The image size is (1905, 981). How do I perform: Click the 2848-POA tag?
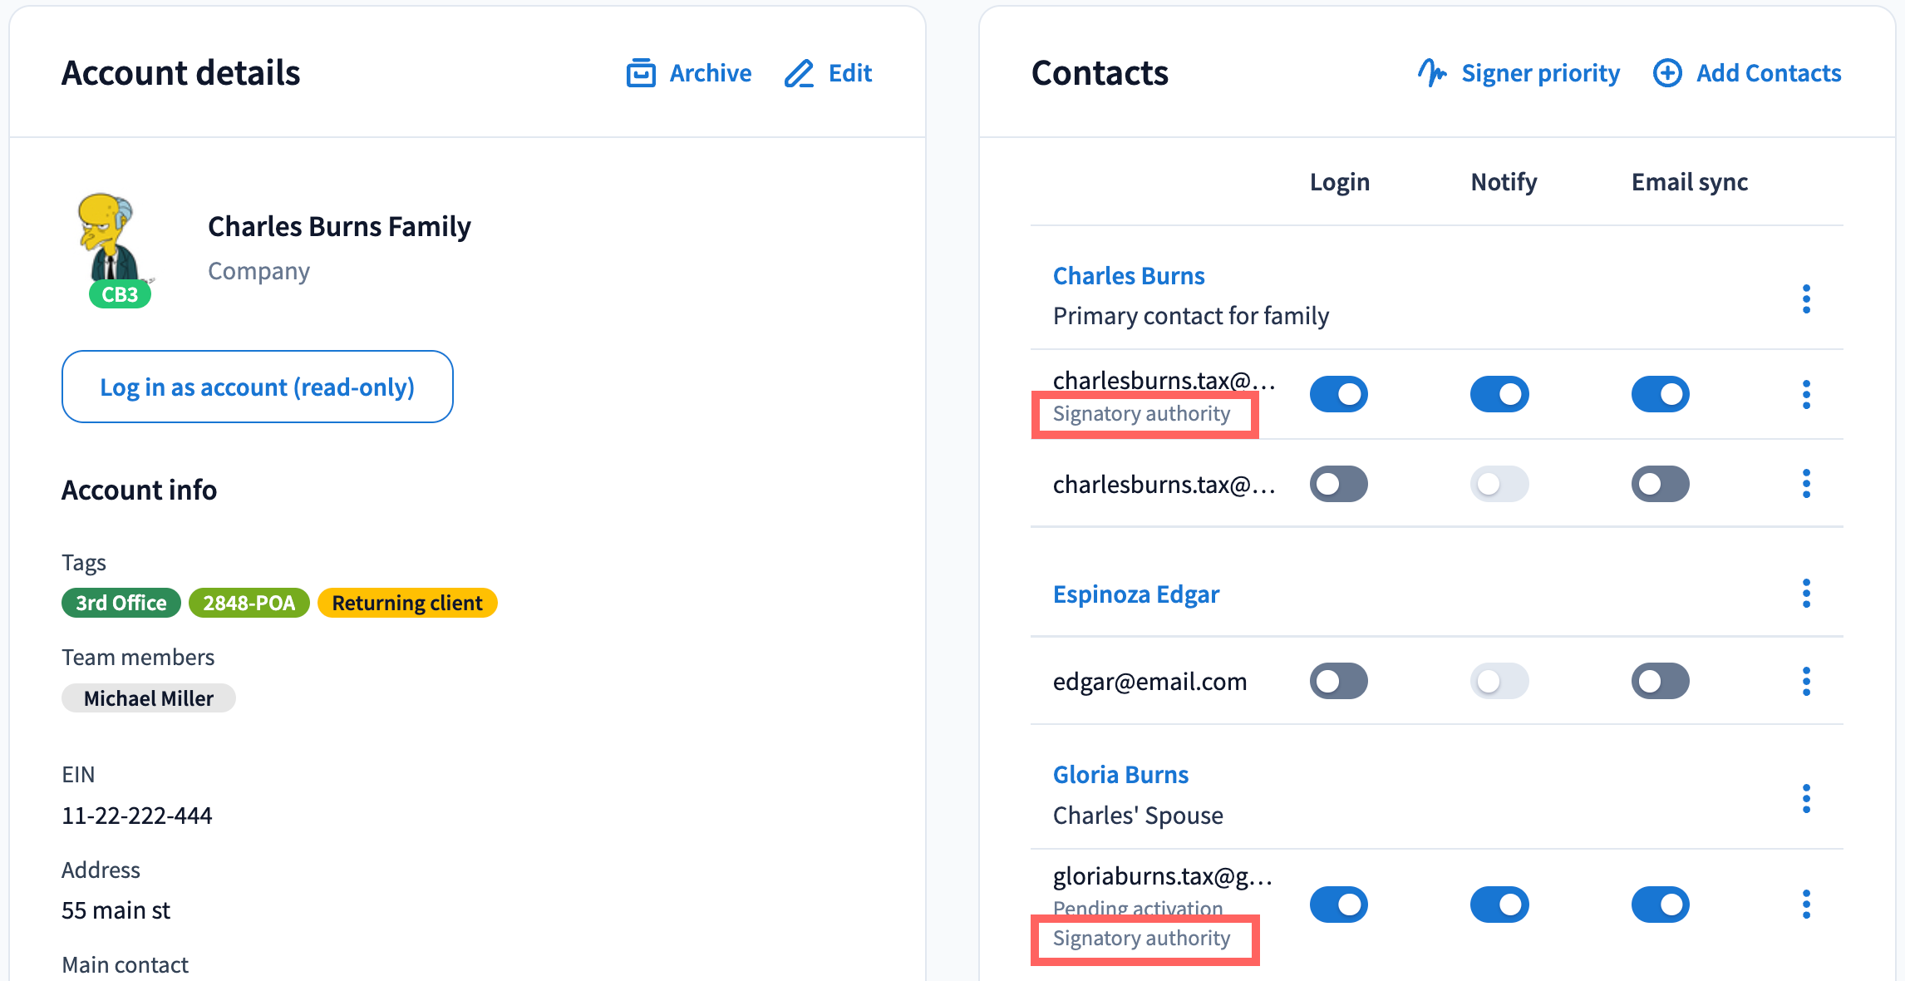pyautogui.click(x=249, y=603)
